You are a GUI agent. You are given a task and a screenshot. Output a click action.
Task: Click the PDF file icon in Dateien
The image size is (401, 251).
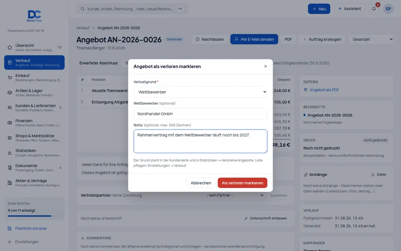(x=305, y=90)
